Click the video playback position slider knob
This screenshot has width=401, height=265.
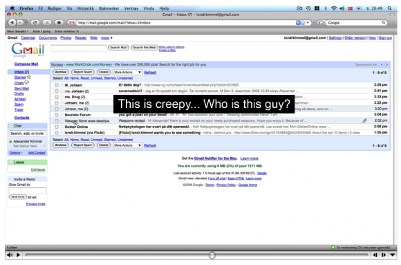[212, 255]
